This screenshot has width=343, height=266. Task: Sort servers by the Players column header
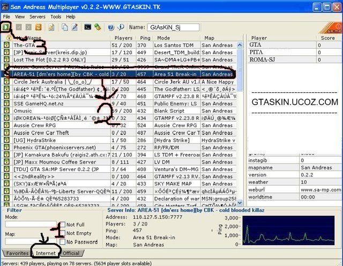tap(123, 38)
